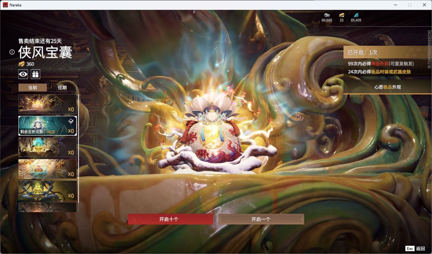Select the 当前 tab
The height and width of the screenshot is (254, 432).
click(x=33, y=88)
